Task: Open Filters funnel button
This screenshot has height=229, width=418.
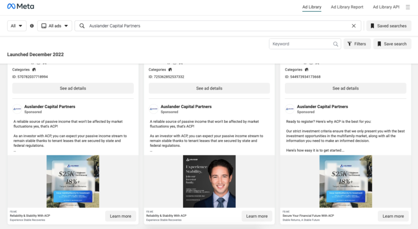Action: coord(357,44)
